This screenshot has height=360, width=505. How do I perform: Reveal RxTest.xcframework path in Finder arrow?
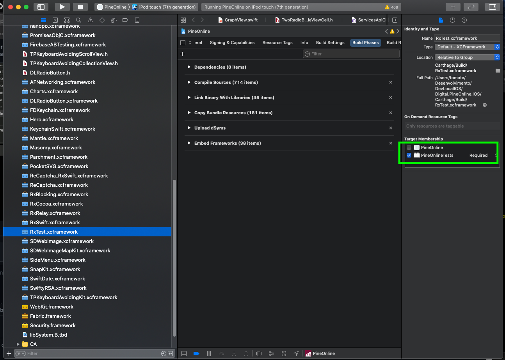(x=485, y=105)
